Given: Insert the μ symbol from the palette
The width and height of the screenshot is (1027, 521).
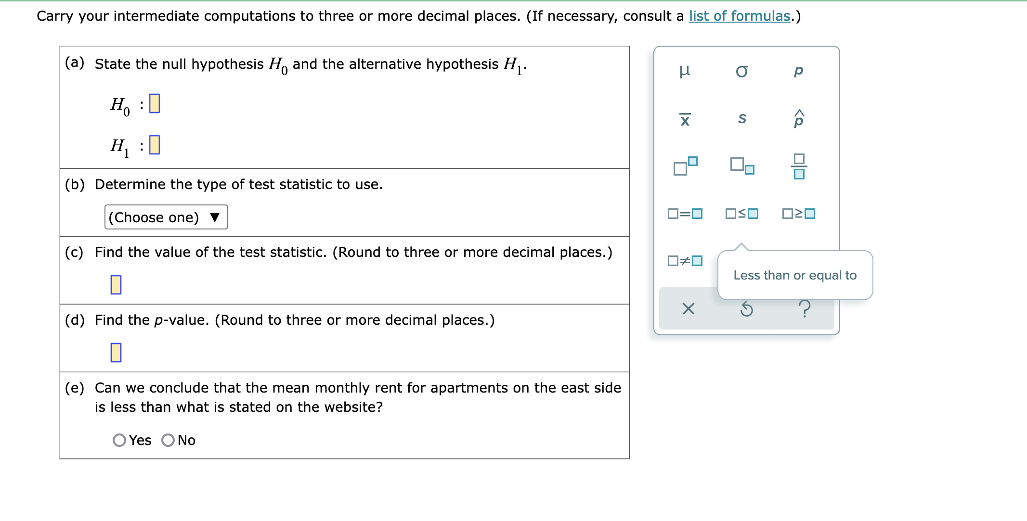Looking at the screenshot, I should tap(686, 71).
